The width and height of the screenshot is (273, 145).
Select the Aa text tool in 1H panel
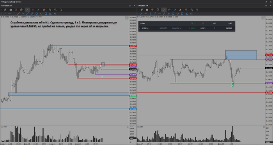55,14
